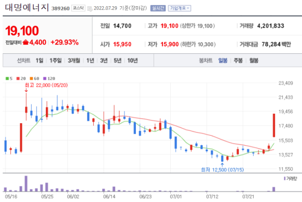Click the current price 19,100
Viewport: 302px width, 202px height.
point(22,31)
